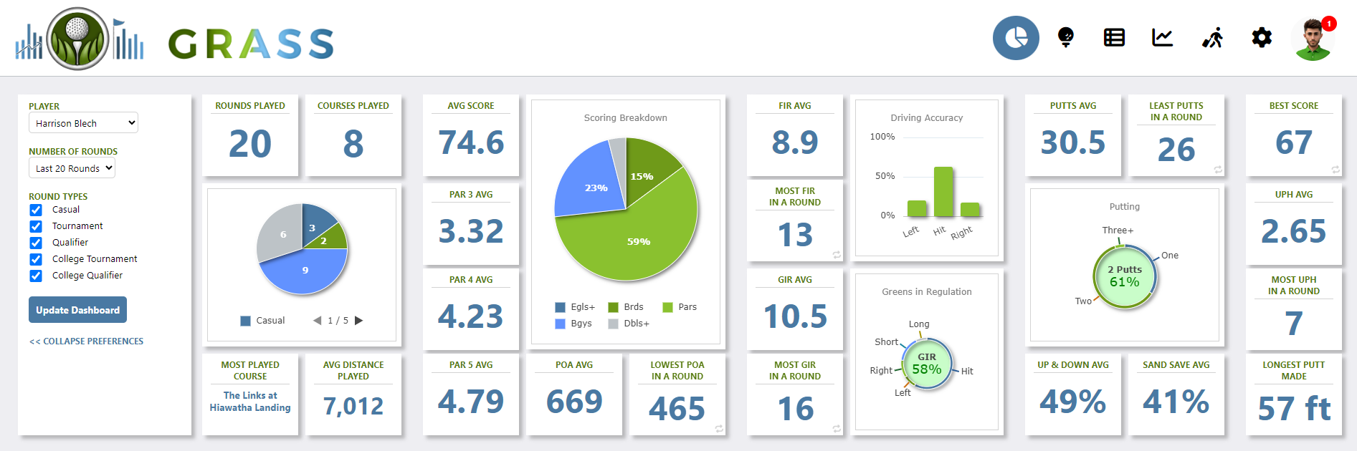
Task: Expand the Number of Rounds dropdown
Action: (x=72, y=168)
